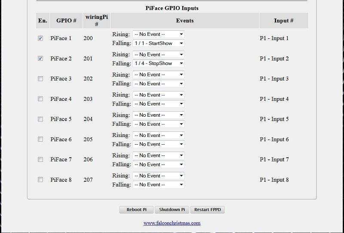Open the www.falconchristmas.com link
Screen dimensions: 344x233
tap(172, 223)
